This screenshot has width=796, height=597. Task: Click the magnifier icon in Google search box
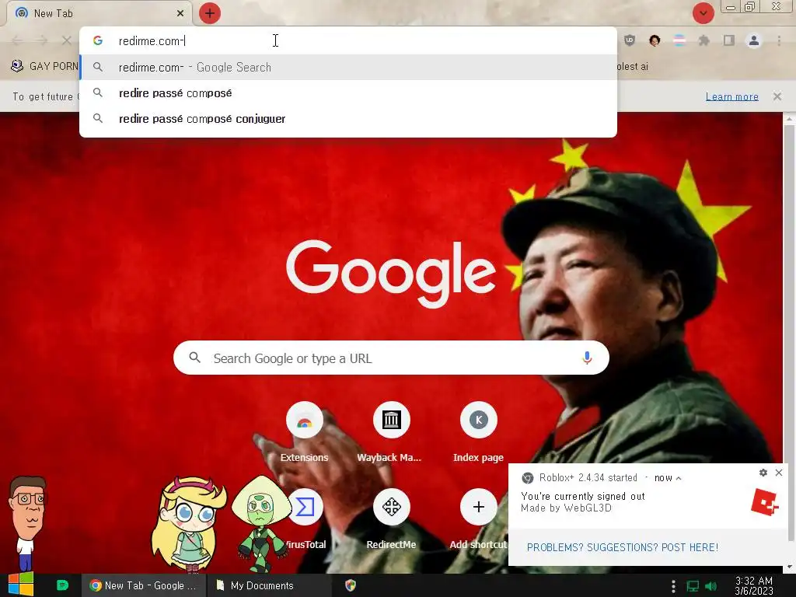pyautogui.click(x=194, y=358)
